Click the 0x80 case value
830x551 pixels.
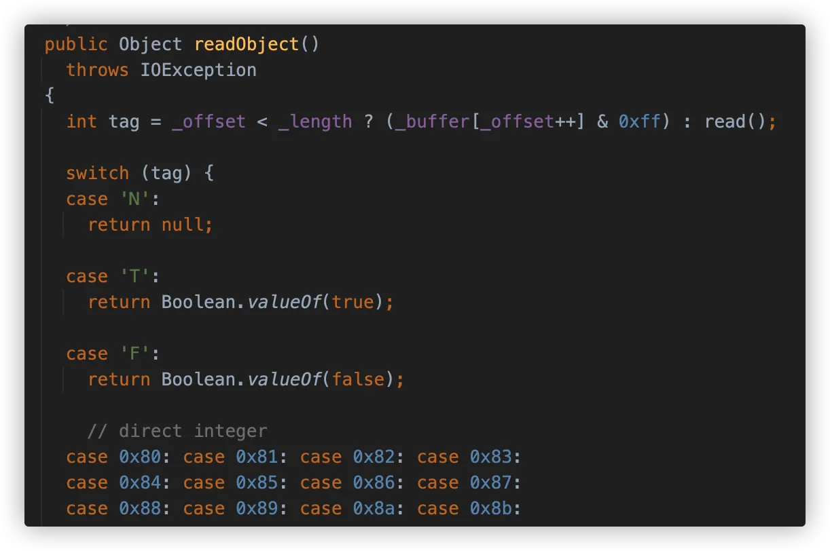[x=140, y=457]
